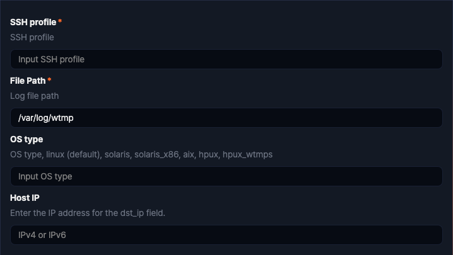This screenshot has width=453, height=255.
Task: Click the SSH profile input field
Action: (x=226, y=59)
